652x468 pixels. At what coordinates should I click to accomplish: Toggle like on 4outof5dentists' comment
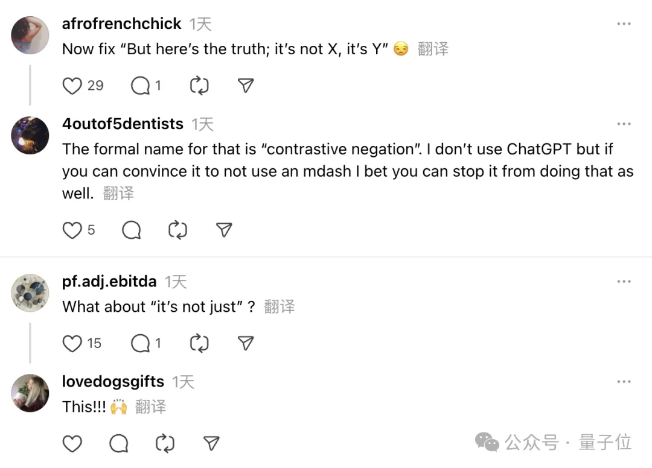72,230
